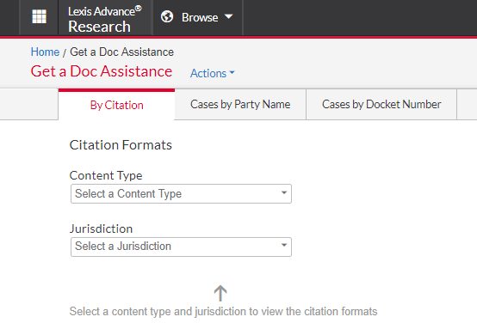The image size is (477, 329).
Task: Click the red Get a Doc Assistance heading
Action: click(x=102, y=71)
